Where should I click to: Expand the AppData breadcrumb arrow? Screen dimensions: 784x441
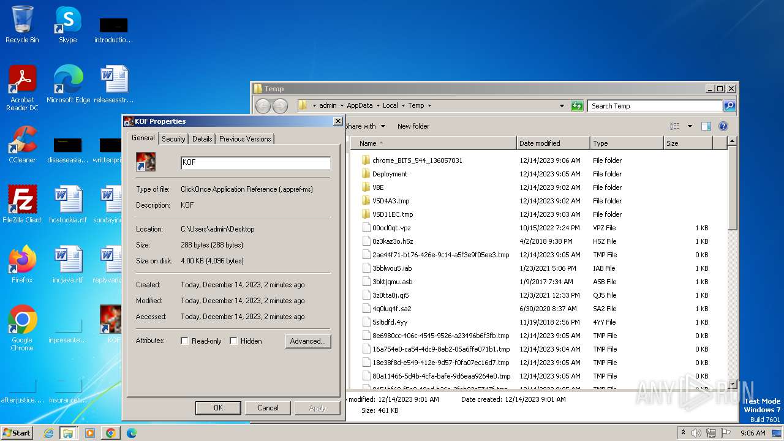378,106
